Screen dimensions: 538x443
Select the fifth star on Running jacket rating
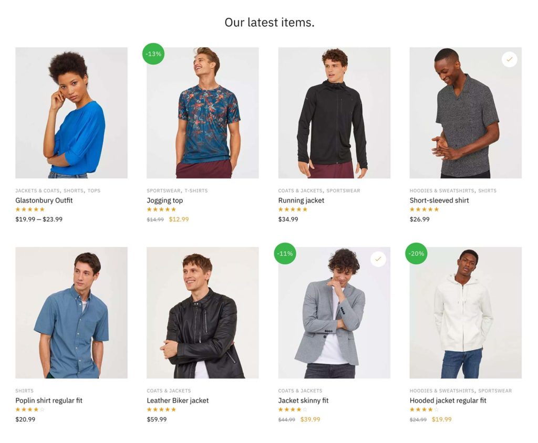coord(304,209)
